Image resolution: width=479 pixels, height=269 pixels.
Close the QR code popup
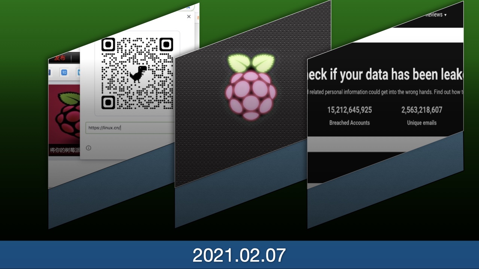point(189,17)
